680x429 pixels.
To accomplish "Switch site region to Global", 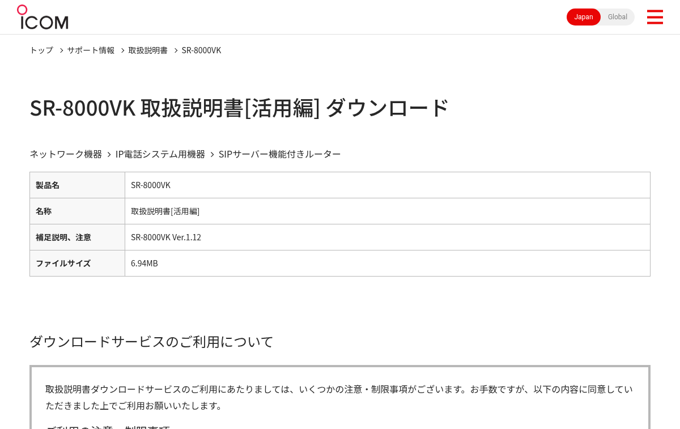I will [x=618, y=17].
